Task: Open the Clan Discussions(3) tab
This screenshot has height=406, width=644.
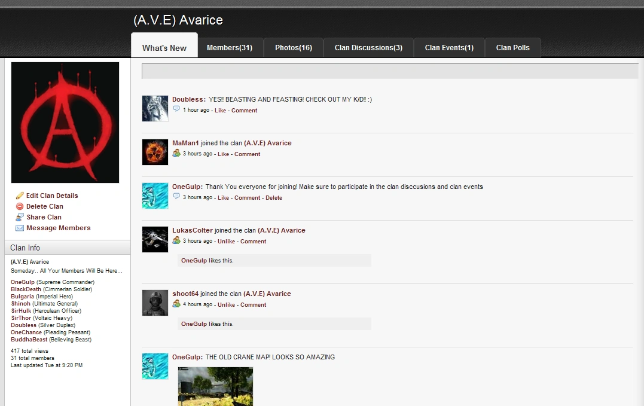Action: (368, 47)
